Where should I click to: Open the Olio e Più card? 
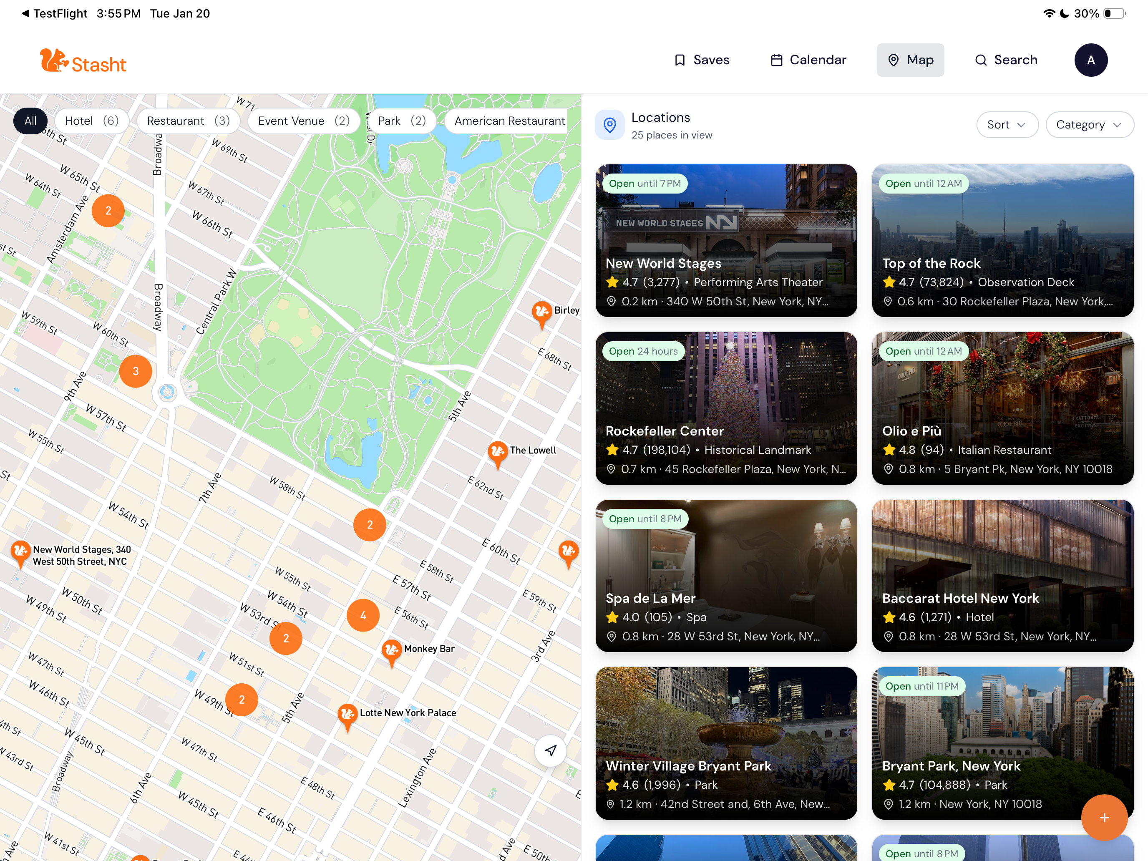[1003, 408]
